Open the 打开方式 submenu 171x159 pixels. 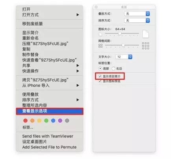pyautogui.click(x=50, y=15)
